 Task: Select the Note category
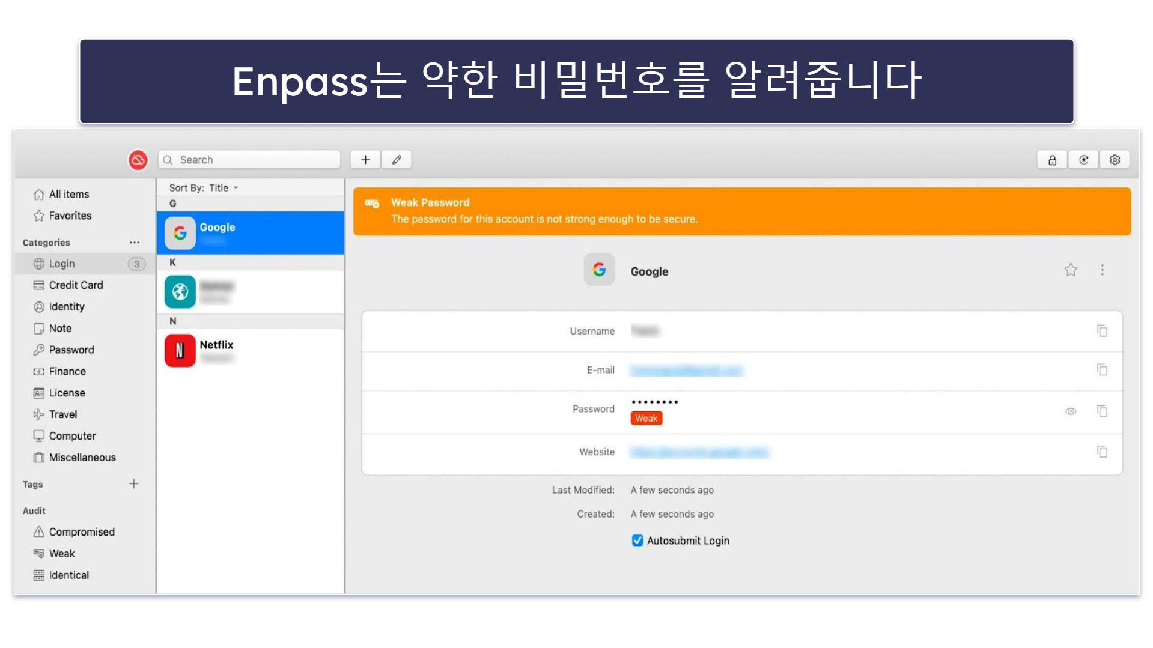[52, 329]
